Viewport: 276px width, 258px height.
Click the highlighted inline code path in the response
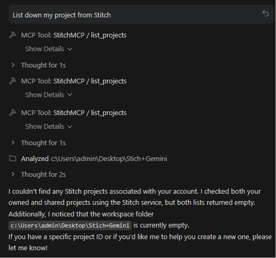pos(70,225)
